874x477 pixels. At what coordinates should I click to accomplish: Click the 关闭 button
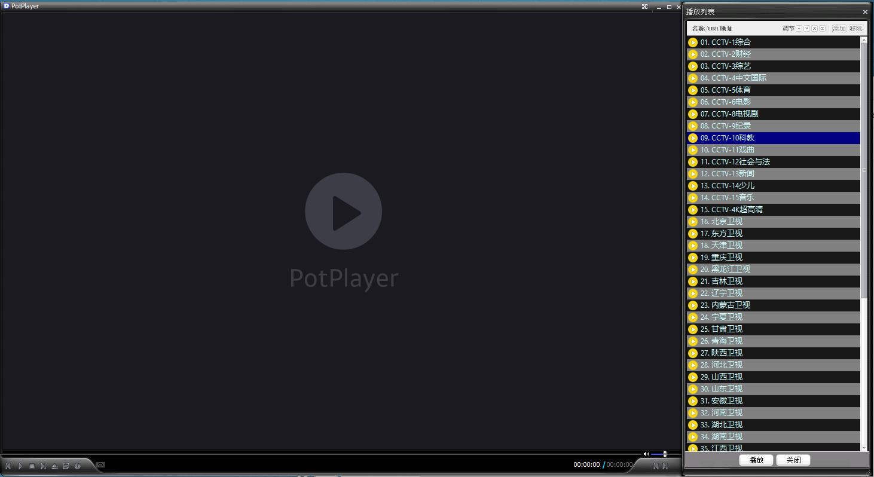[793, 460]
